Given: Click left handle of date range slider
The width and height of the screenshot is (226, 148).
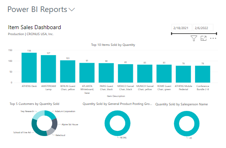Looking at the screenshot, I should 171,34.
